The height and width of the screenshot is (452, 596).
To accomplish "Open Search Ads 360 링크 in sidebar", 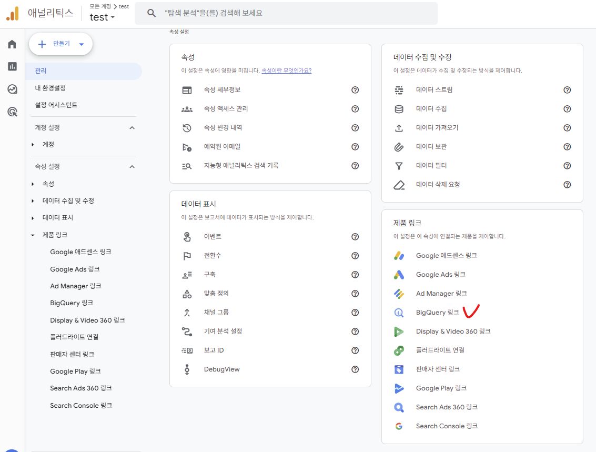I will 81,388.
